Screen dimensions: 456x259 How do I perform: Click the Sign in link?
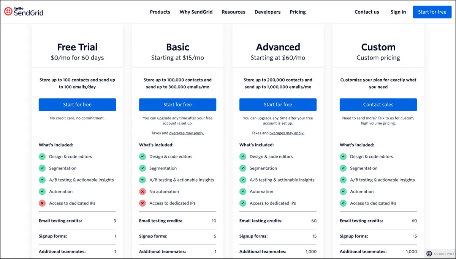tap(398, 12)
